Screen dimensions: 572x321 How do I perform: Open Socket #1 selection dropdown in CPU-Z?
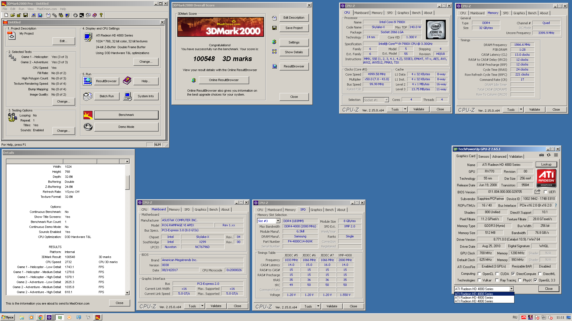point(387,100)
